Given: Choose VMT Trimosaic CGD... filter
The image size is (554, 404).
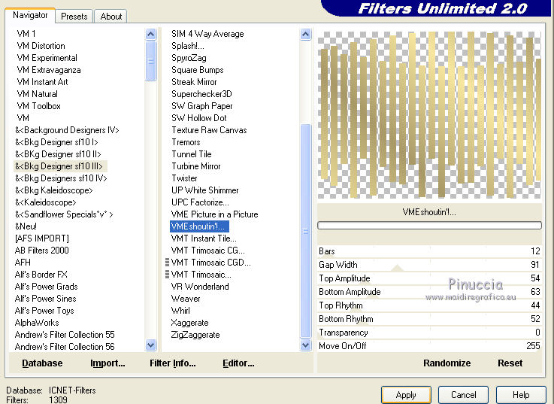Looking at the screenshot, I should [x=211, y=262].
